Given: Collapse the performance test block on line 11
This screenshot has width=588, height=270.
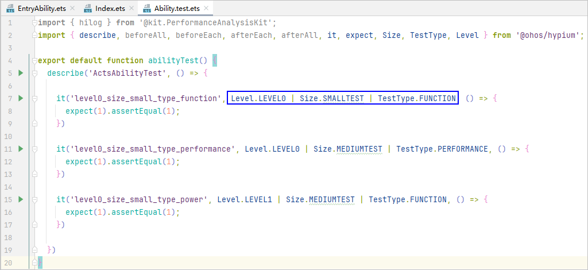Looking at the screenshot, I should point(35,149).
